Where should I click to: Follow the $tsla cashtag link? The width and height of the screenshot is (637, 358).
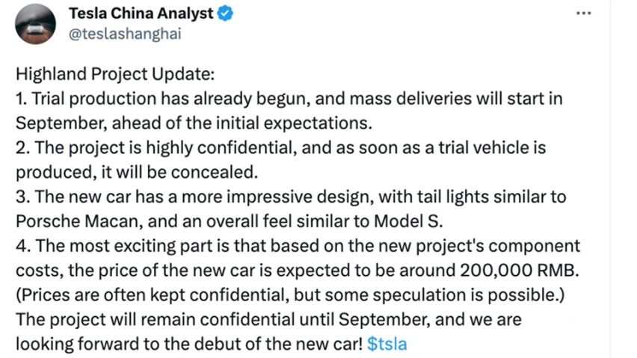pos(387,344)
